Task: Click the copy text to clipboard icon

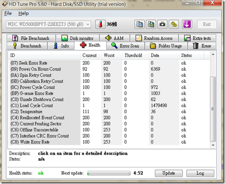Action: [139, 24]
